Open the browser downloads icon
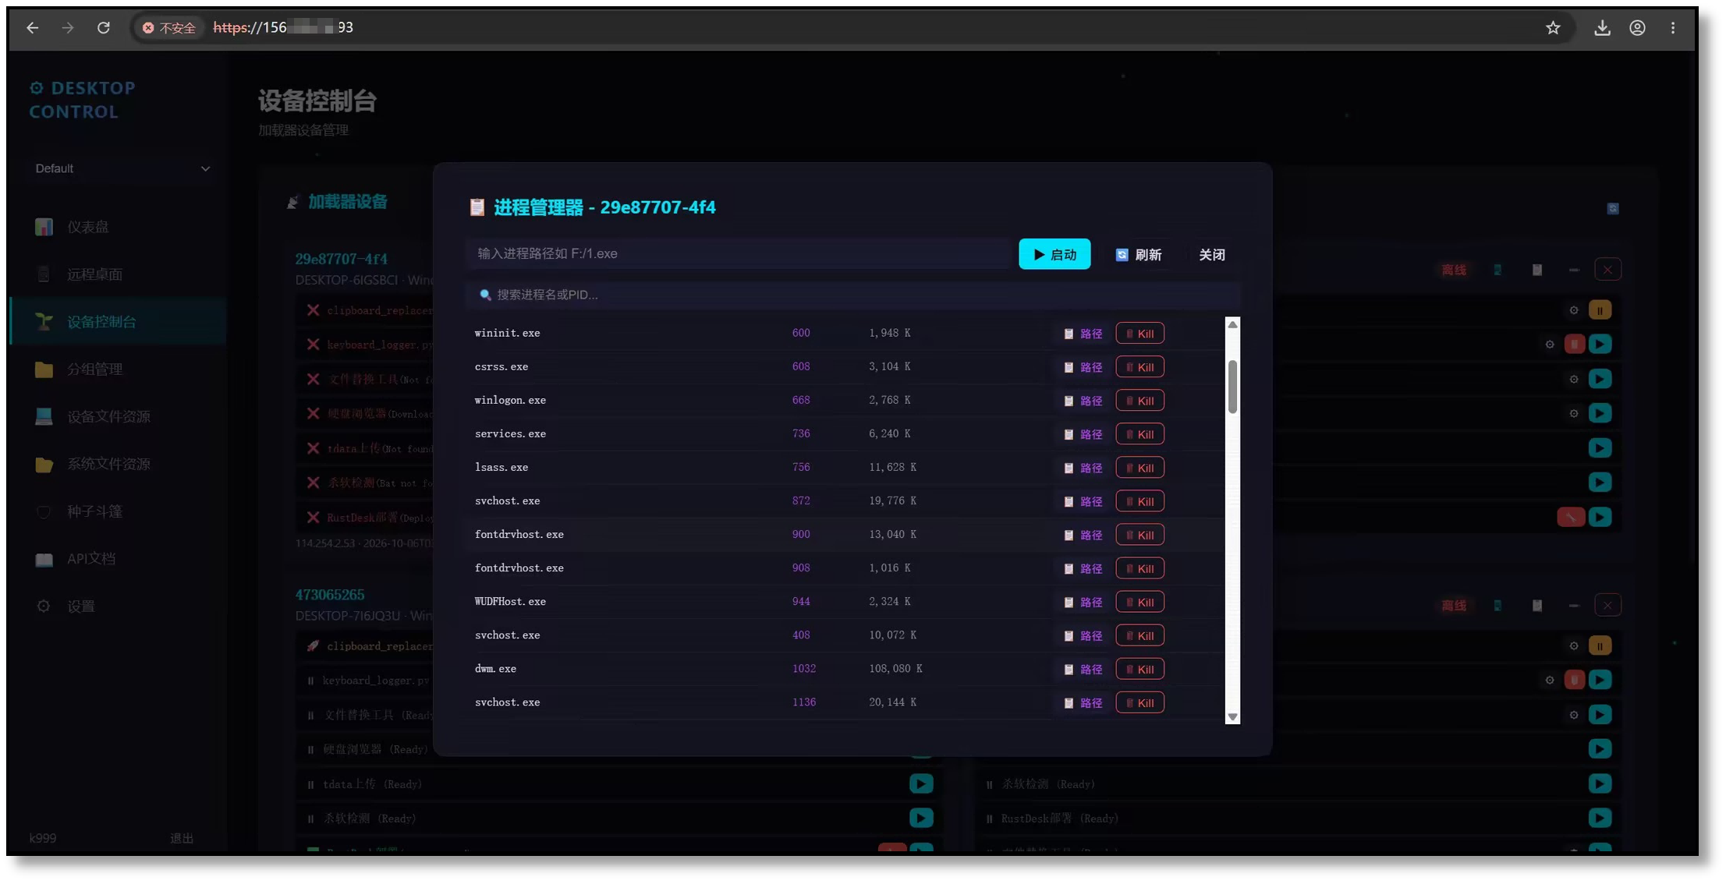The width and height of the screenshot is (1726, 884). pos(1602,28)
